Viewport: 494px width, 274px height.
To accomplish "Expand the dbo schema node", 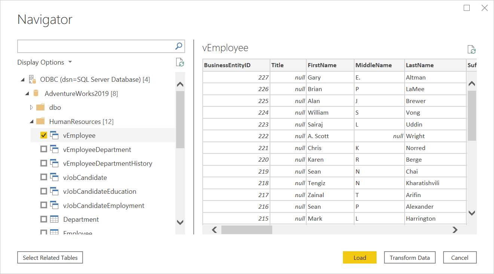I will [31, 108].
